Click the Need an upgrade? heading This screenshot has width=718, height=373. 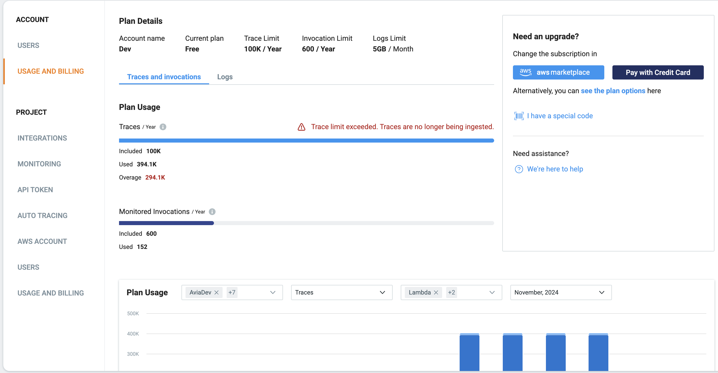click(545, 36)
